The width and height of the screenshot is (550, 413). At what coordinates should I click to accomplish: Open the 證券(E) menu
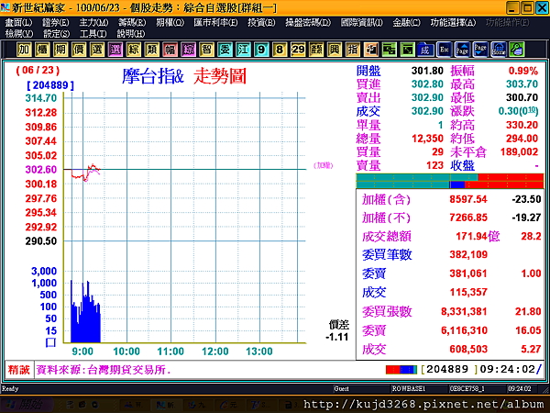pyautogui.click(x=55, y=23)
